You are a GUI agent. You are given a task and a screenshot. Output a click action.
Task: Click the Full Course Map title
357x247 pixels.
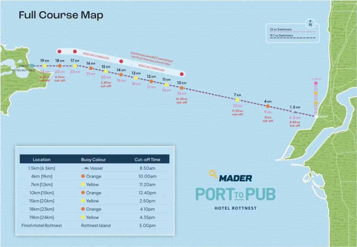coord(61,15)
